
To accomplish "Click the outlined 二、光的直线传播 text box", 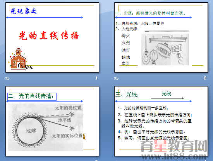I will [x=32, y=97].
